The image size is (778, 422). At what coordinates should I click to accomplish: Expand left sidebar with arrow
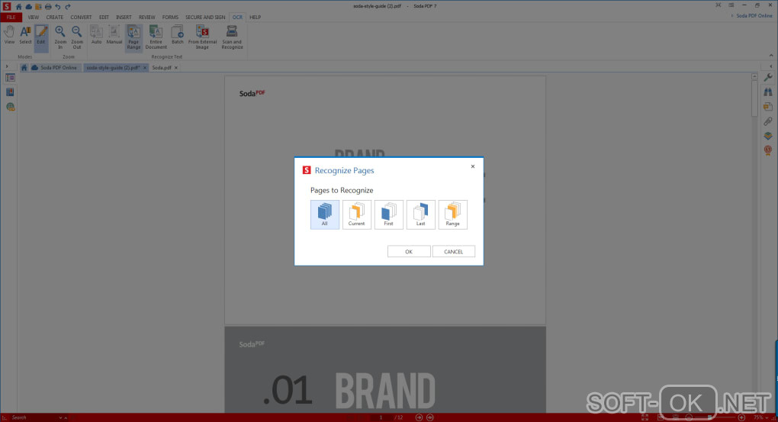coord(7,66)
